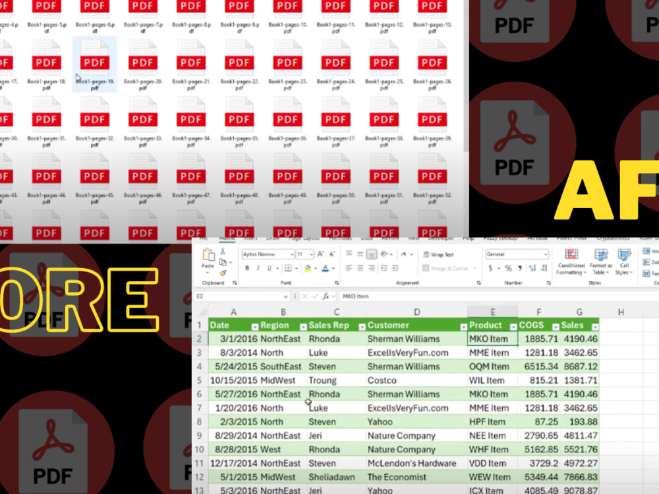Open the Book1-pages-19.pdf file thumbnail

94,63
